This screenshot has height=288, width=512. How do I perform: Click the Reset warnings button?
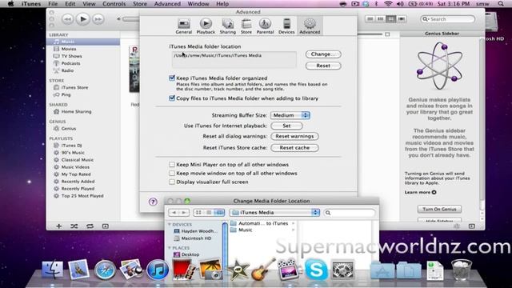point(294,136)
